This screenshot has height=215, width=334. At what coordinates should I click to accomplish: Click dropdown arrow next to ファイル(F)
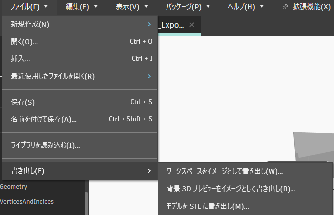tap(46, 6)
